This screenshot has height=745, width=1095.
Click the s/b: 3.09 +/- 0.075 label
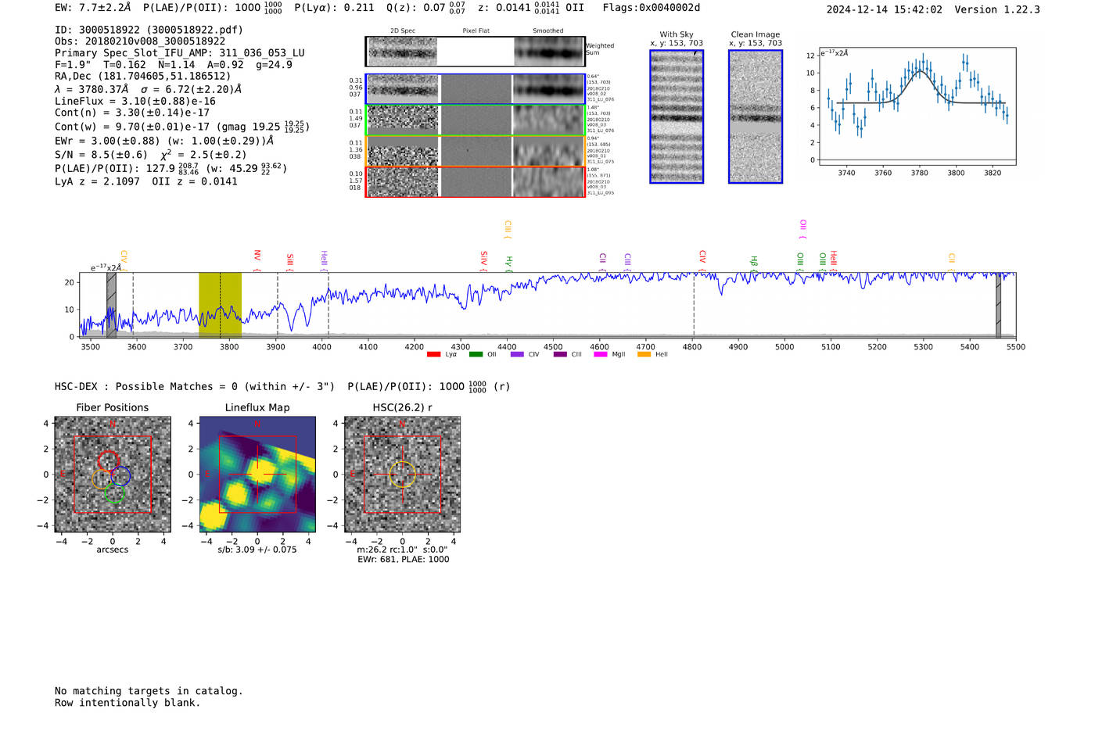(x=257, y=550)
